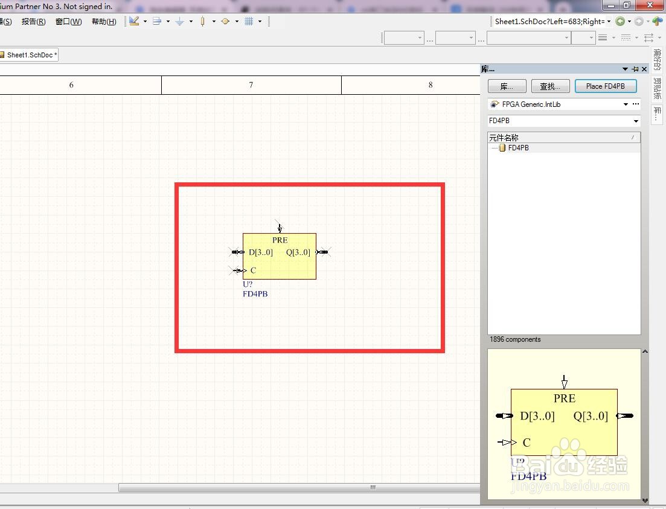The height and width of the screenshot is (509, 666).
Task: Open the drawing utility tools icon
Action: tap(134, 21)
